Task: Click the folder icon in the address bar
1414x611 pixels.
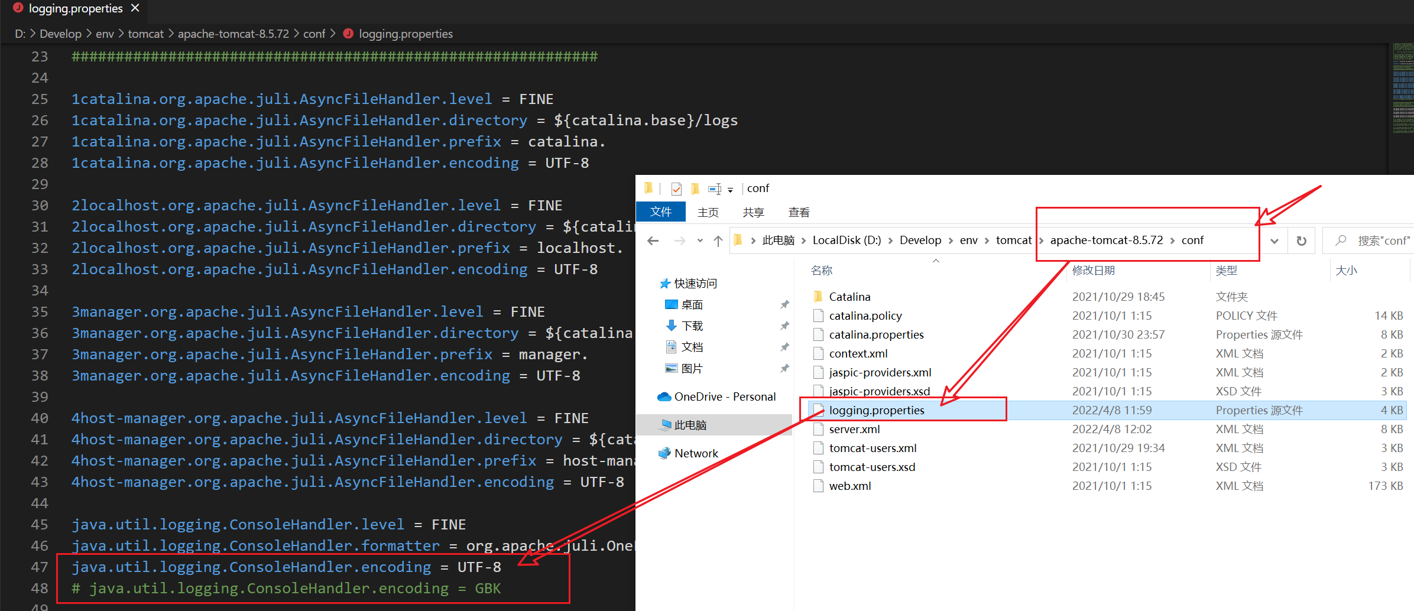Action: tap(738, 240)
